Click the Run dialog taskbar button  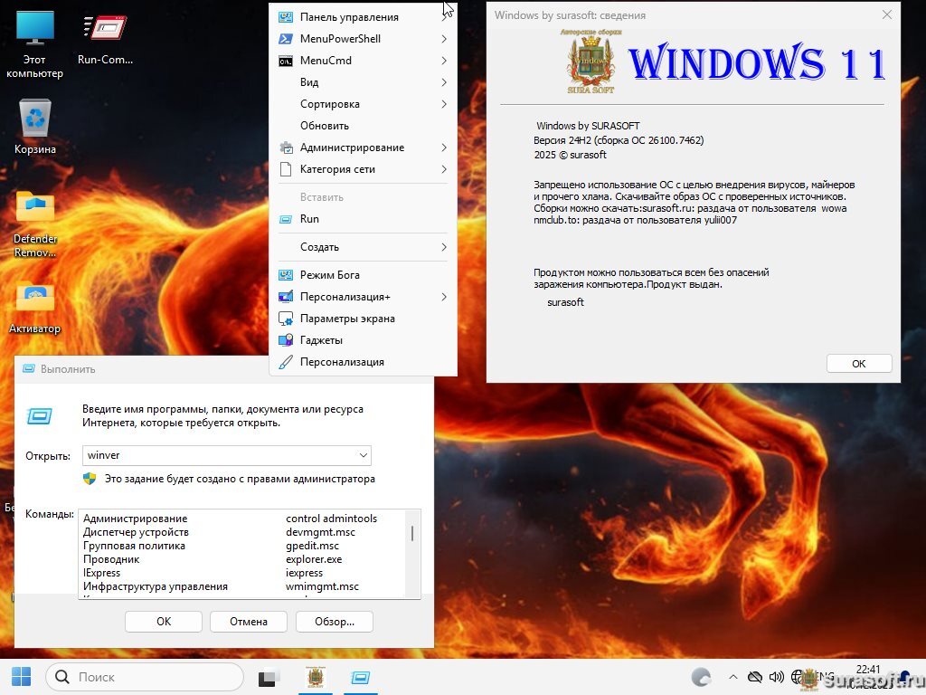pyautogui.click(x=360, y=677)
